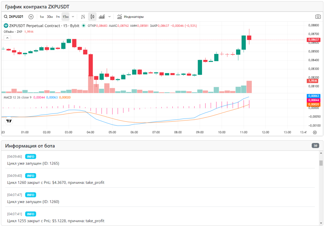325x227 pixels.
Task: Open the chart type dropdown chevron
Action: pyautogui.click(x=109, y=17)
